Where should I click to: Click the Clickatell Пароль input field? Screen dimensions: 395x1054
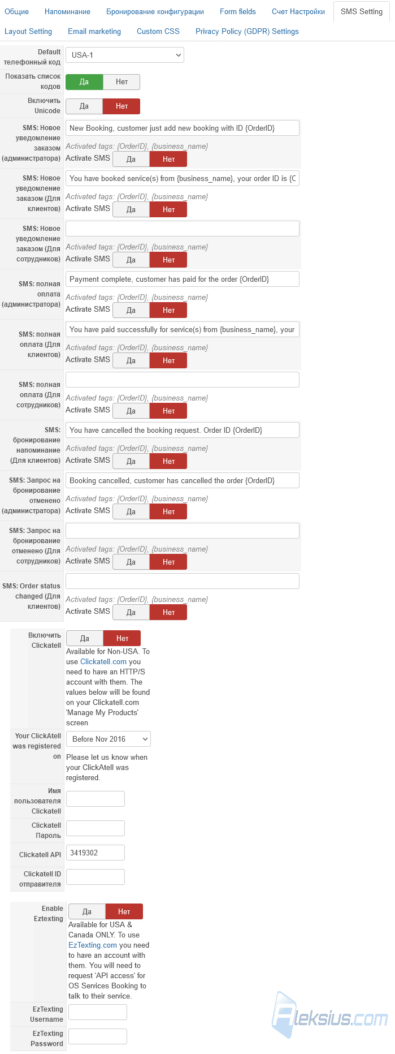pos(96,828)
